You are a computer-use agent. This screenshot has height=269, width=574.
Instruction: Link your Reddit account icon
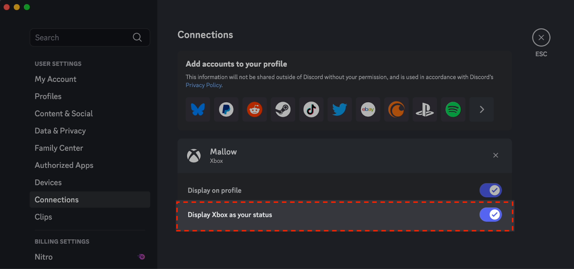coord(255,109)
